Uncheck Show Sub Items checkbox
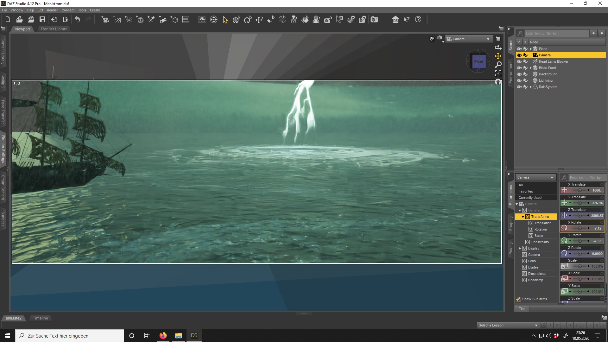This screenshot has height=342, width=608. [x=518, y=299]
